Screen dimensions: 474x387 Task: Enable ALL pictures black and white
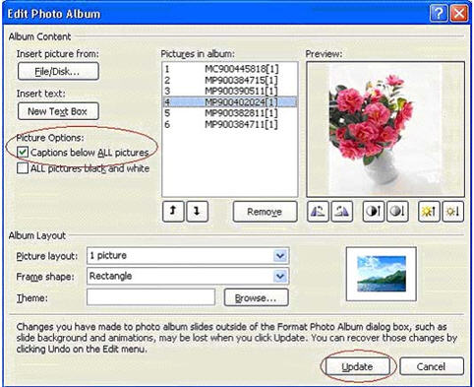click(x=23, y=168)
